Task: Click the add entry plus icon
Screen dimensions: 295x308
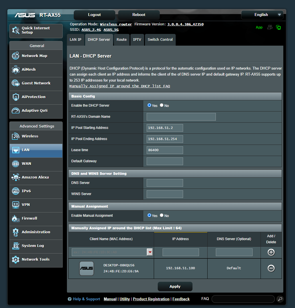Action: (271, 252)
